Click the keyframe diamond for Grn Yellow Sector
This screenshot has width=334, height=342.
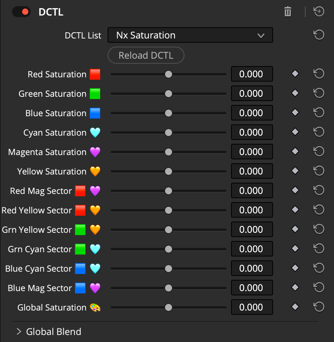tap(295, 229)
